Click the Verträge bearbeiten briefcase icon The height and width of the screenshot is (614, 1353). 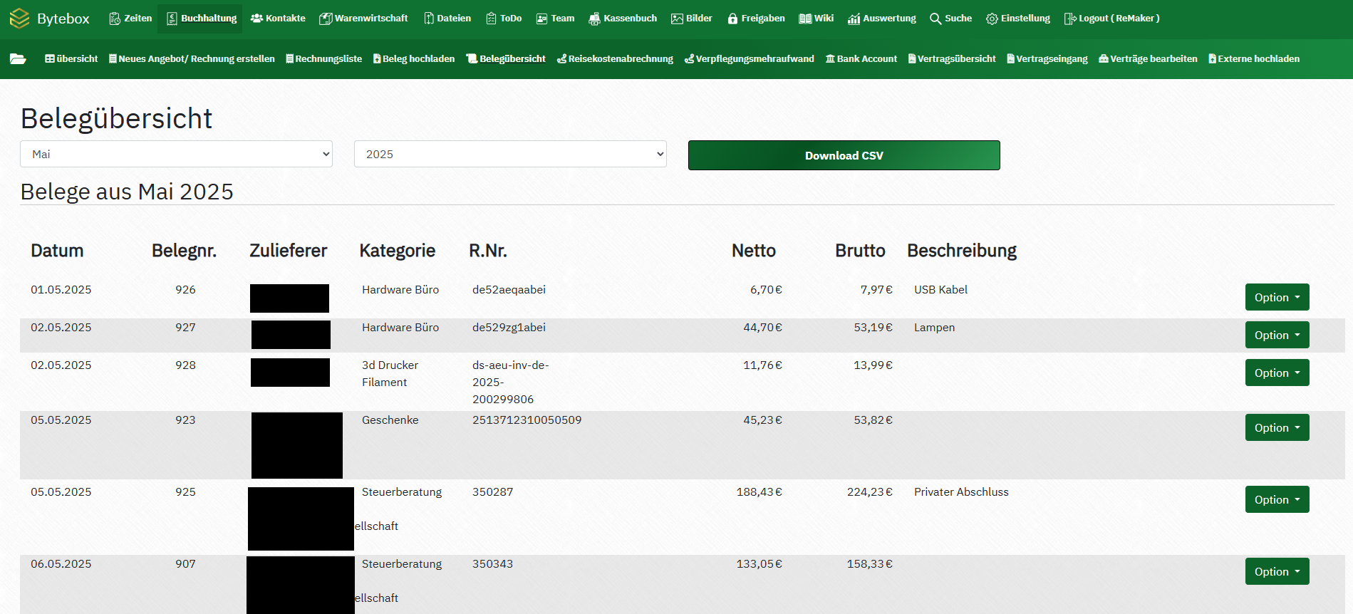pos(1104,58)
